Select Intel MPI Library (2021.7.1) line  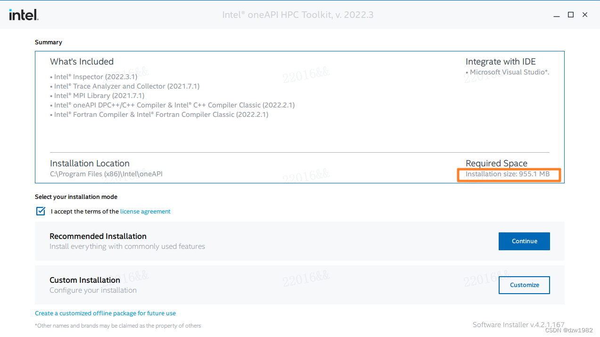click(97, 96)
